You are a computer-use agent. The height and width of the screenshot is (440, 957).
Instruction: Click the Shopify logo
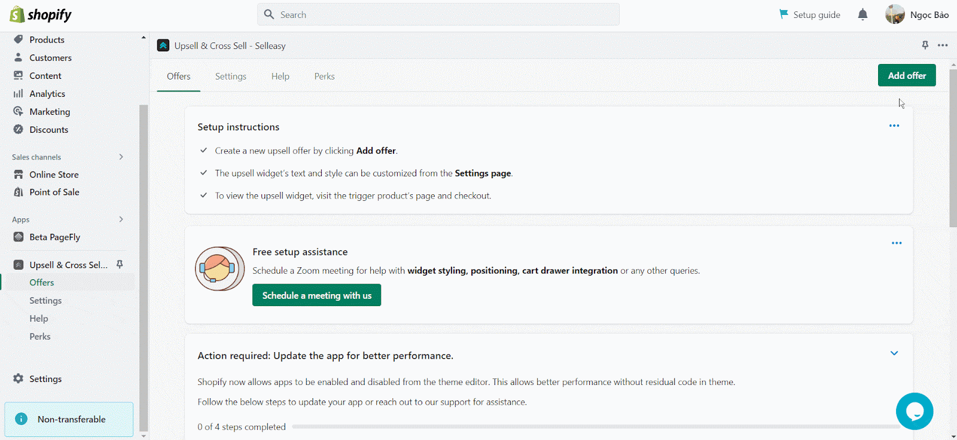pyautogui.click(x=41, y=14)
